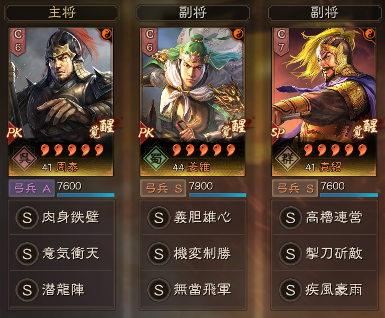
Task: Click the 弓兵 A troop type label
Action: [32, 188]
